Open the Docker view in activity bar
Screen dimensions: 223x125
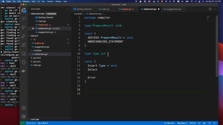[x=24, y=71]
